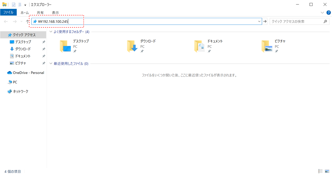Screen dimensions: 332x175
Task: Click the クイック アクセスの検索 search field
Action: point(296,22)
